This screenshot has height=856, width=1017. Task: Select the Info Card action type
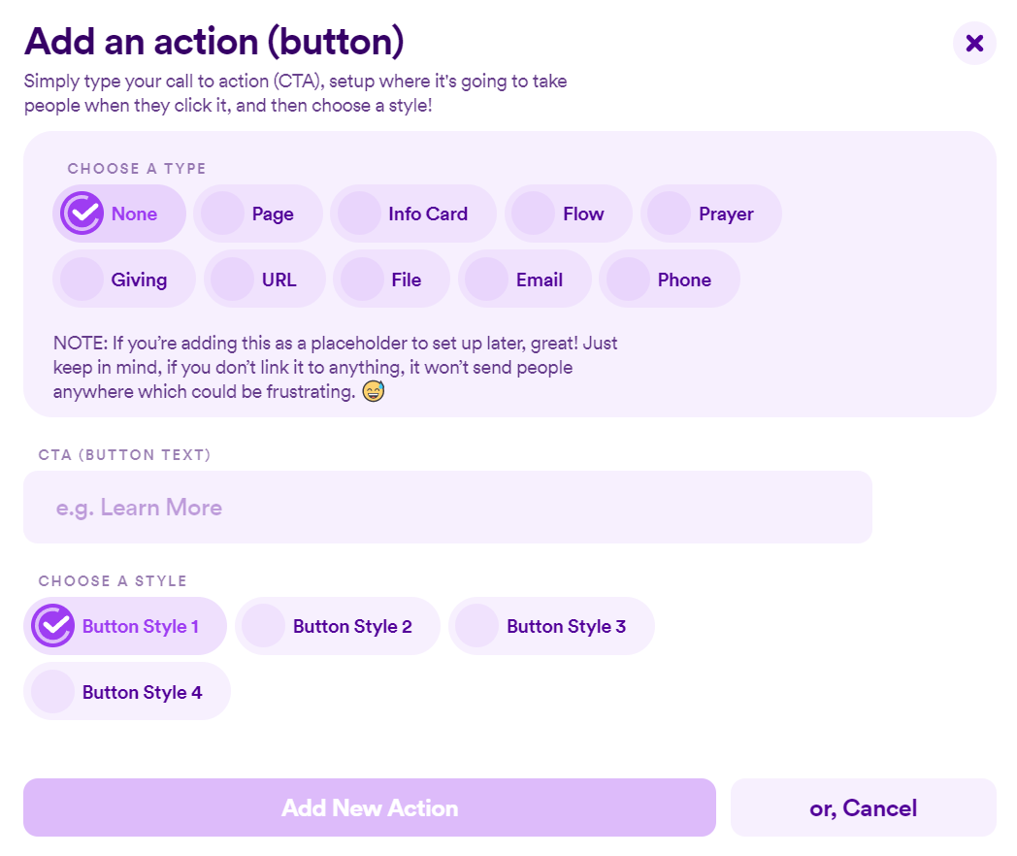tap(412, 214)
